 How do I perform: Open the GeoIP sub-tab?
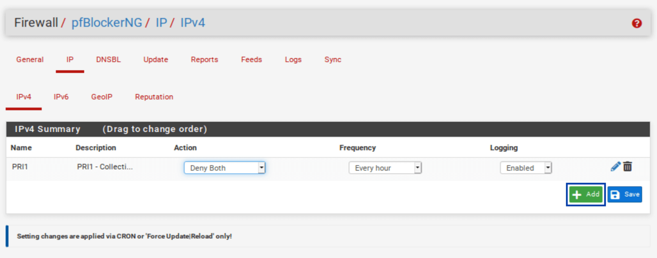(101, 97)
